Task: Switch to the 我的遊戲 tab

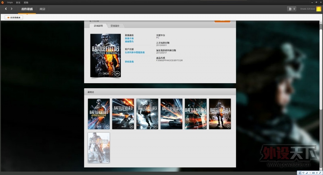Action: tap(27, 9)
